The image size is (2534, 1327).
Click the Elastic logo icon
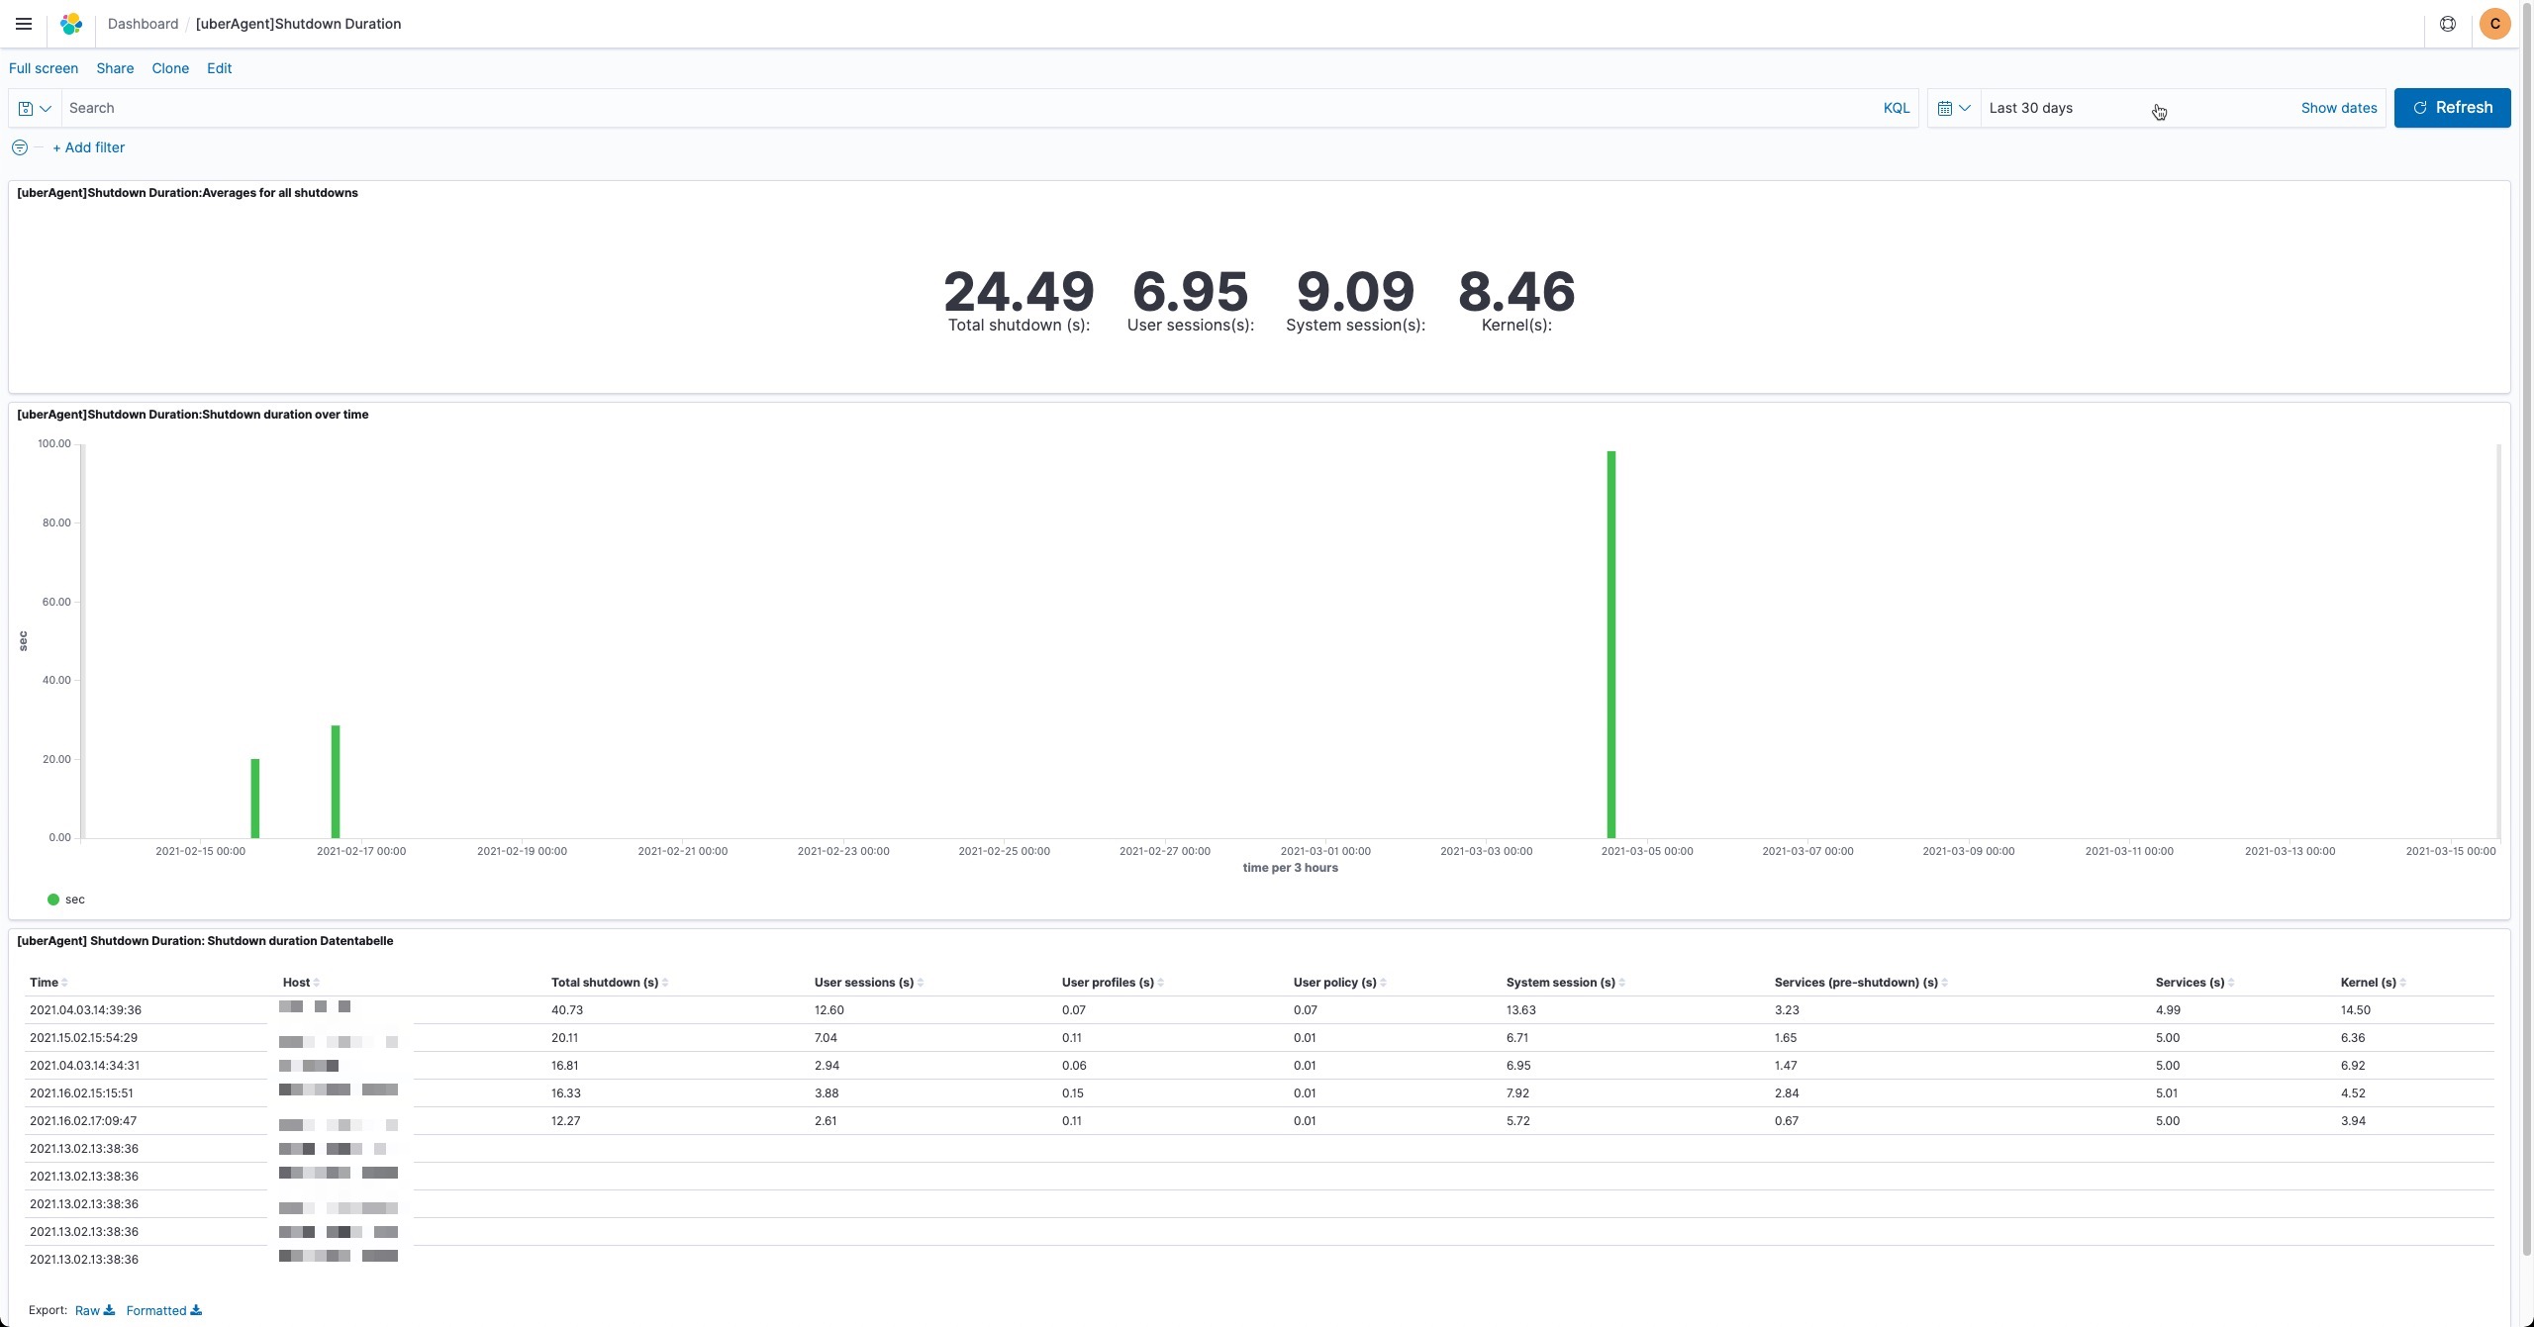[x=71, y=24]
